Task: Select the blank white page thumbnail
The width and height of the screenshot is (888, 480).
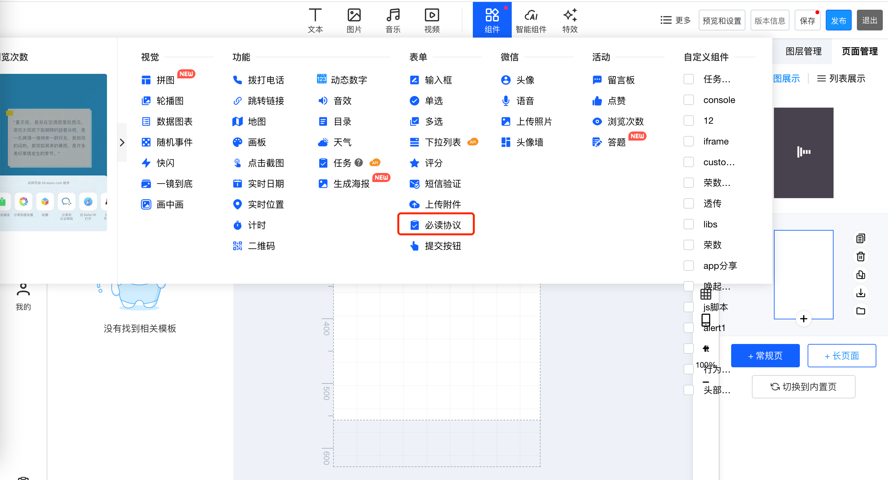Action: [x=803, y=274]
